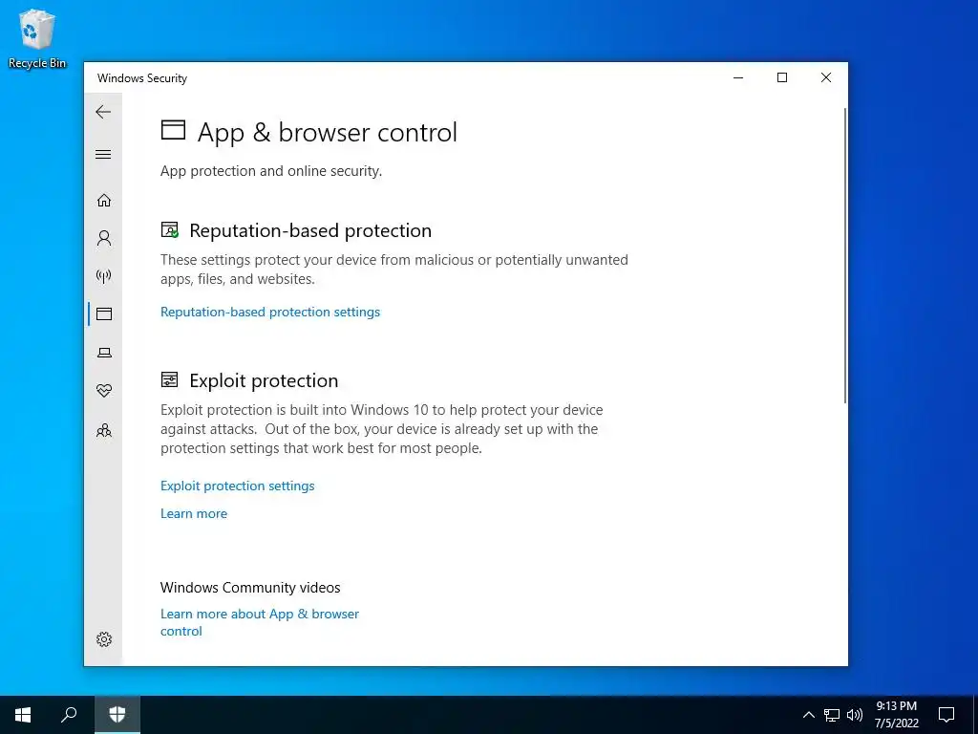Viewport: 978px width, 734px height.
Task: Click the Windows Security title text
Action: tap(142, 78)
